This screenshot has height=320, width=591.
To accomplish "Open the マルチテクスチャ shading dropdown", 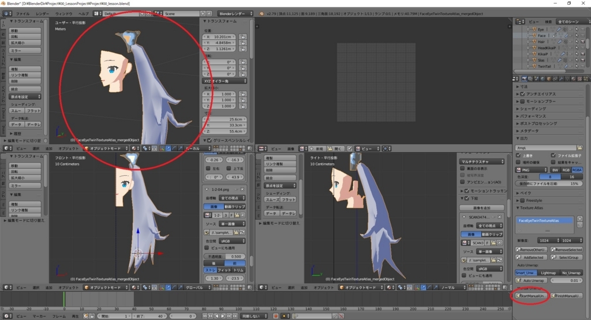I will pyautogui.click(x=482, y=161).
